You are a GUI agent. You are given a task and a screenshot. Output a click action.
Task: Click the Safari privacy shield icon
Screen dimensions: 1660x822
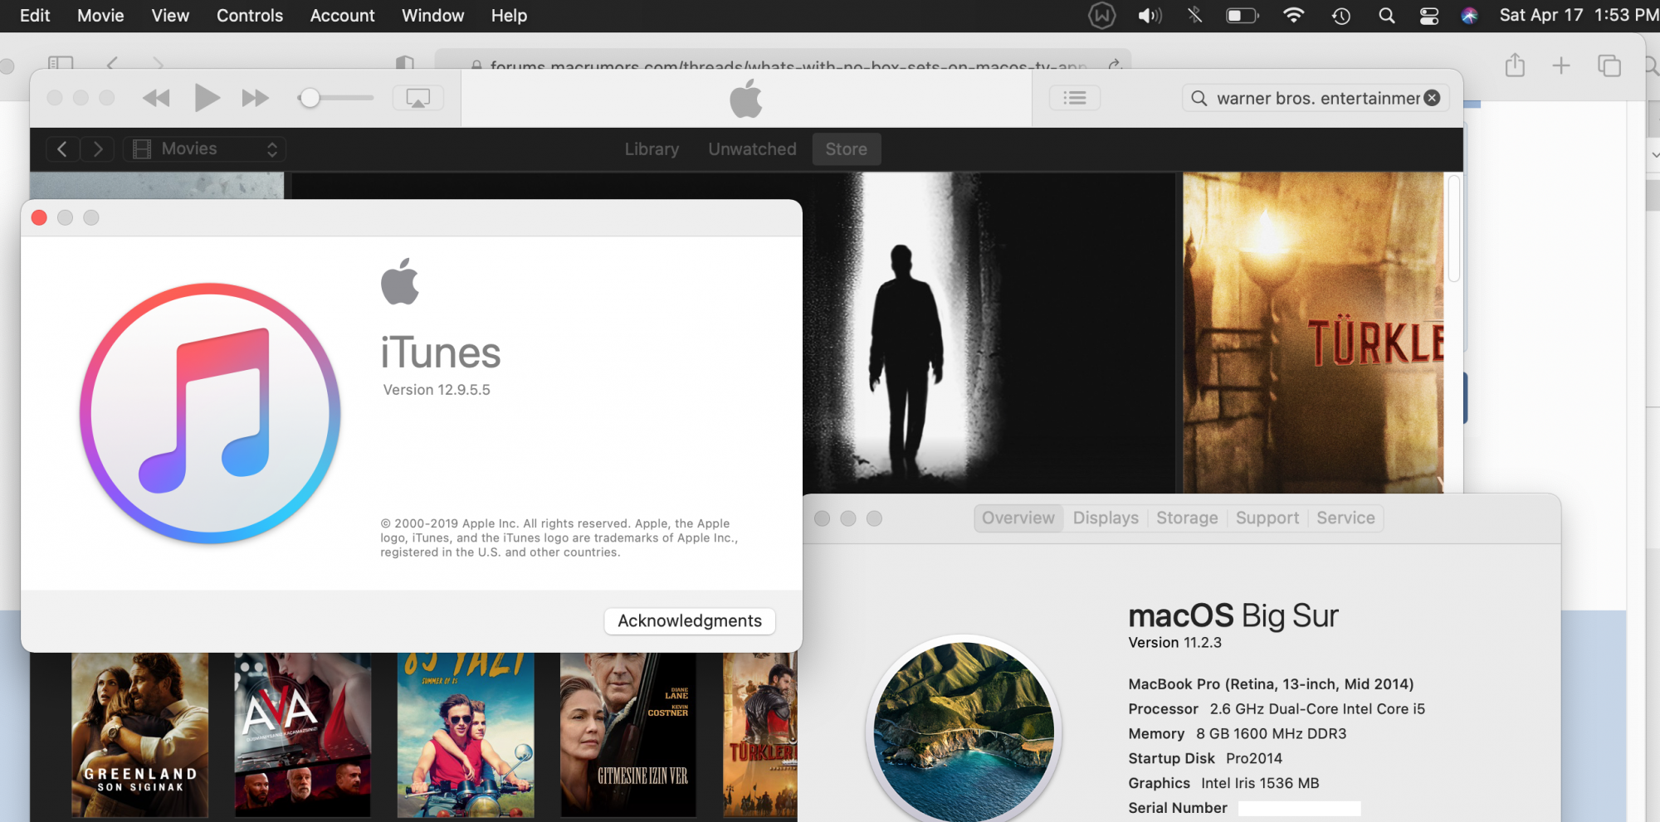tap(404, 64)
